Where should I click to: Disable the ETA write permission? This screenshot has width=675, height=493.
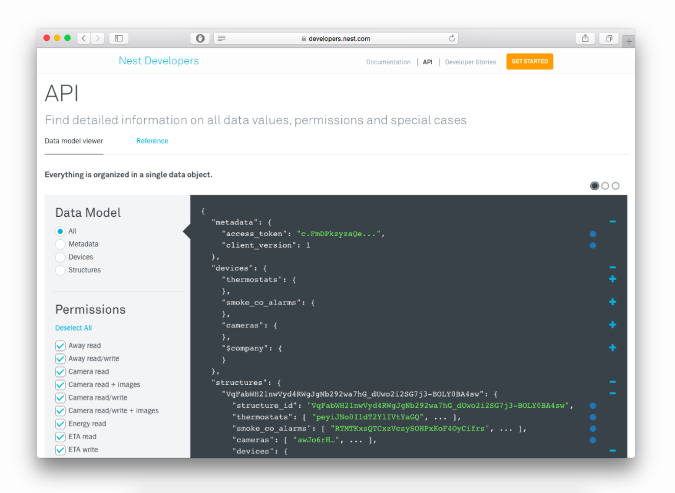[60, 449]
